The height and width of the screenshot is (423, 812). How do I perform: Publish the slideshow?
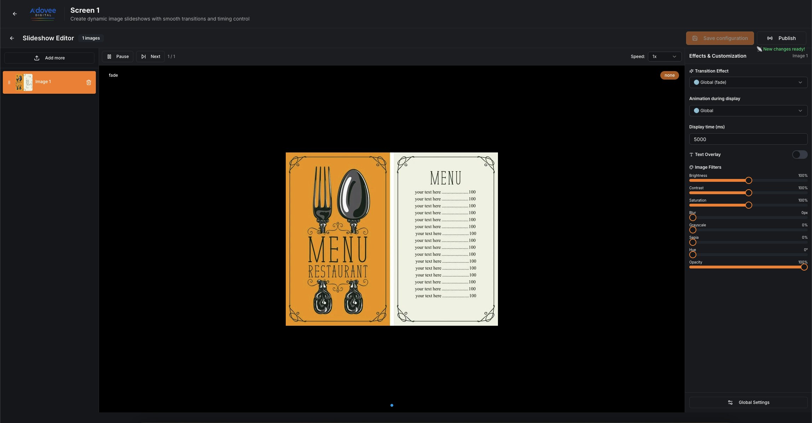pyautogui.click(x=782, y=38)
